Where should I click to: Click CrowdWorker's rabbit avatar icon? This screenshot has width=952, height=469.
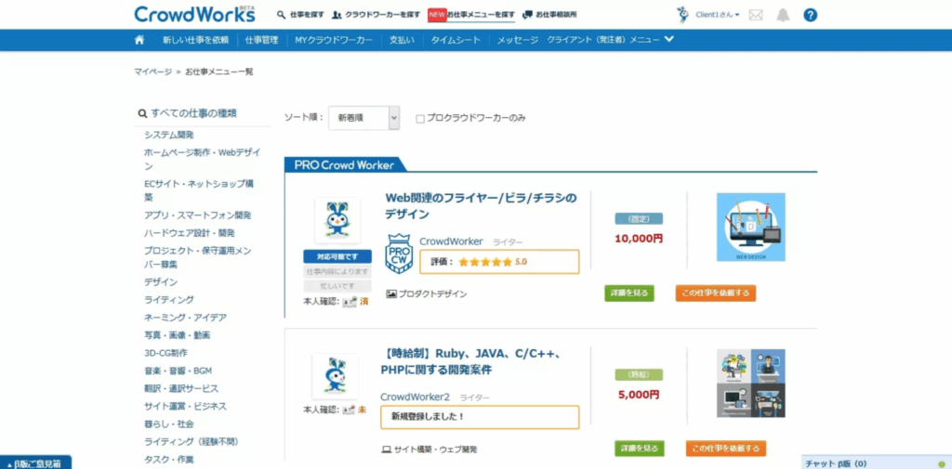click(x=337, y=220)
